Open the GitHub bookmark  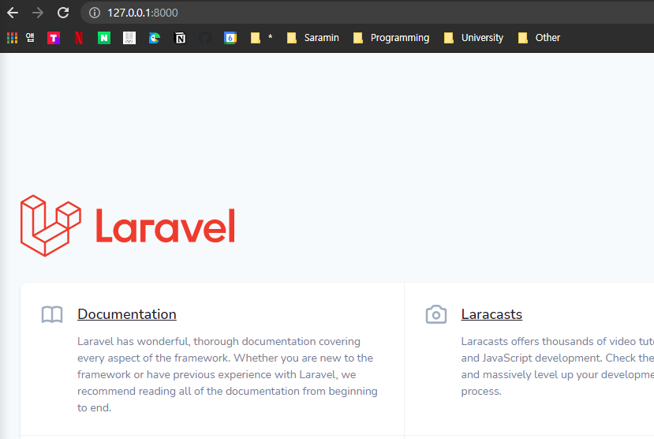(205, 38)
